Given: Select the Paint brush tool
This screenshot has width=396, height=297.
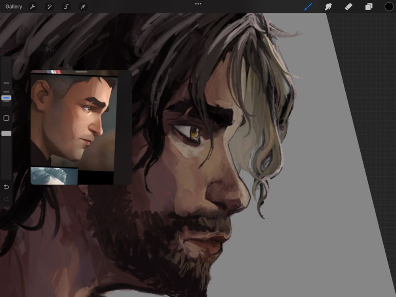Looking at the screenshot, I should point(308,7).
